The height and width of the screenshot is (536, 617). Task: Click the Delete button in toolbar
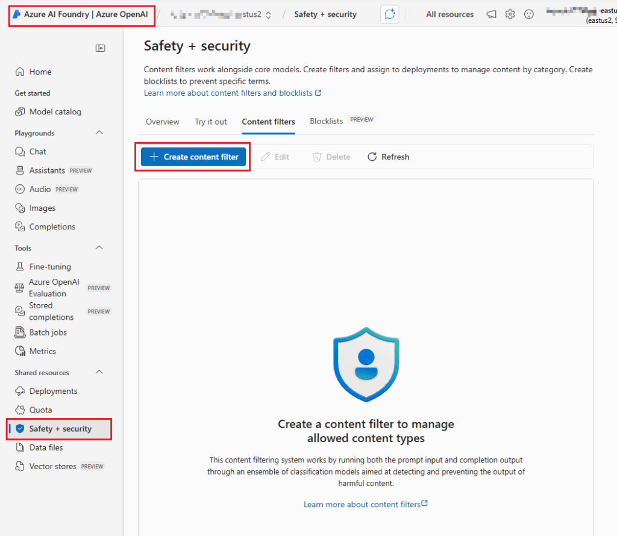point(331,157)
